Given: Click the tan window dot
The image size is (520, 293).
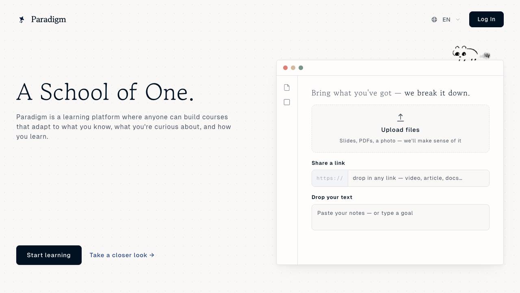Looking at the screenshot, I should pyautogui.click(x=293, y=68).
